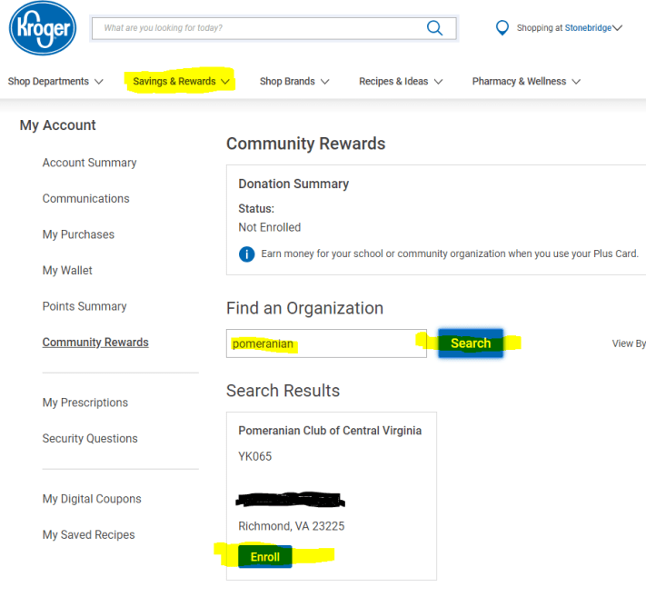Open Security Questions in the sidebar
This screenshot has height=607, width=646.
[x=90, y=439]
